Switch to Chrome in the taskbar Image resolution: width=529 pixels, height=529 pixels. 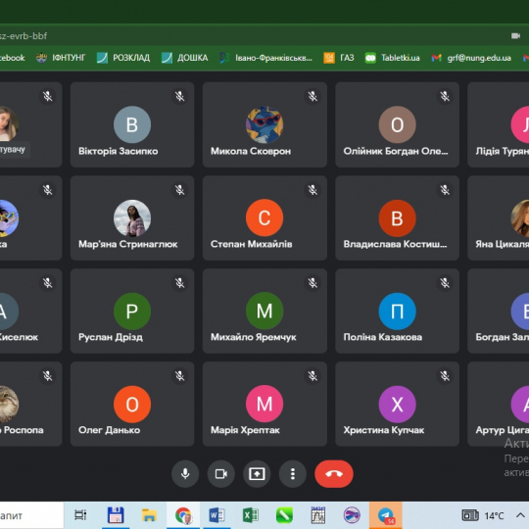click(x=183, y=515)
